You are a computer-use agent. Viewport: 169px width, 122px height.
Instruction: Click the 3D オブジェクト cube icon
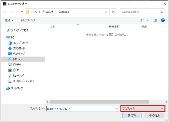[10, 43]
